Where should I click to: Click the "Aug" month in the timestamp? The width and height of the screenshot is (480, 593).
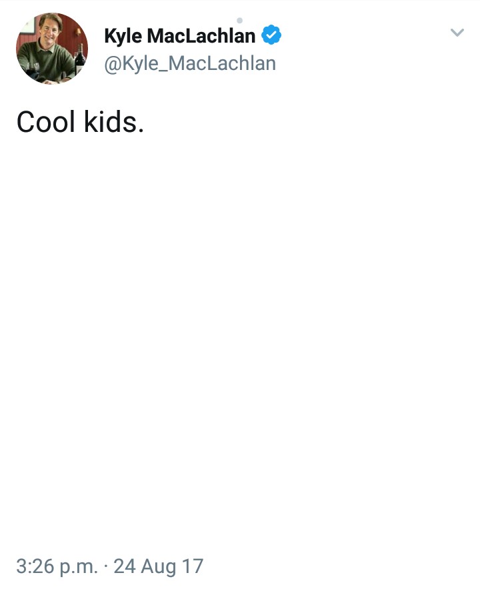click(x=158, y=567)
